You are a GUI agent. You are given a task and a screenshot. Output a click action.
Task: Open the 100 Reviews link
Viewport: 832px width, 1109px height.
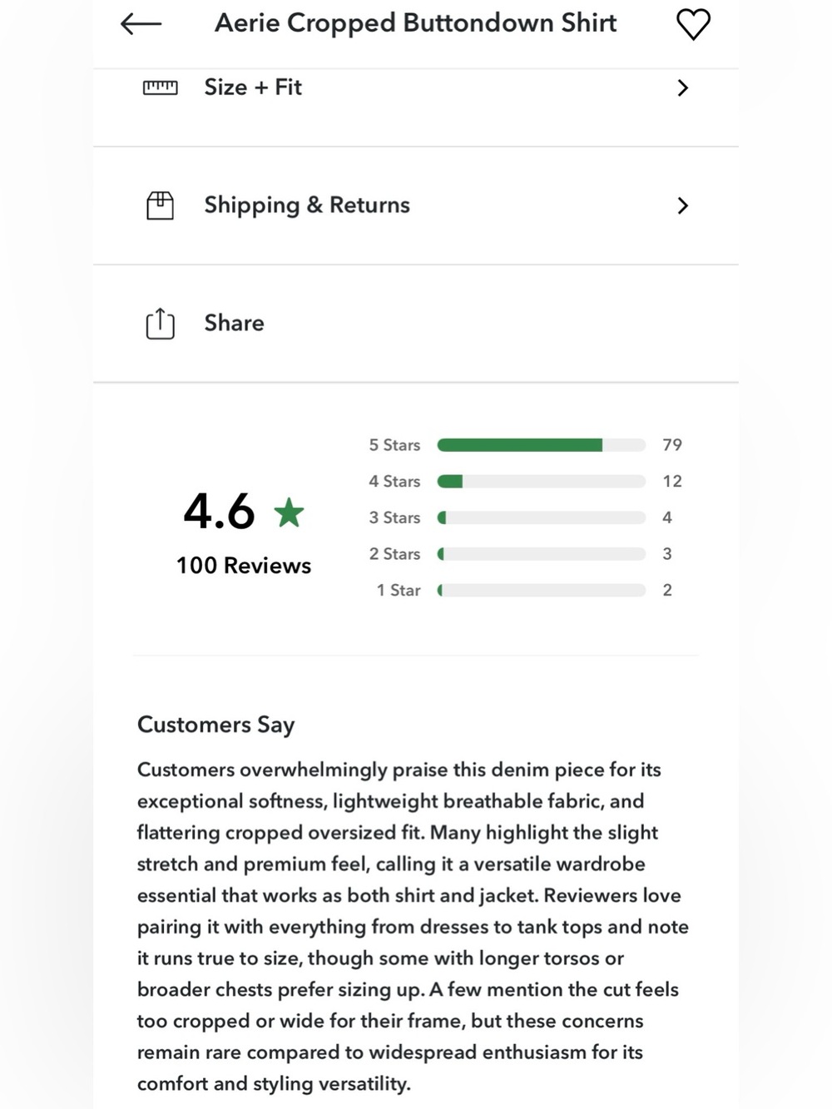(244, 566)
